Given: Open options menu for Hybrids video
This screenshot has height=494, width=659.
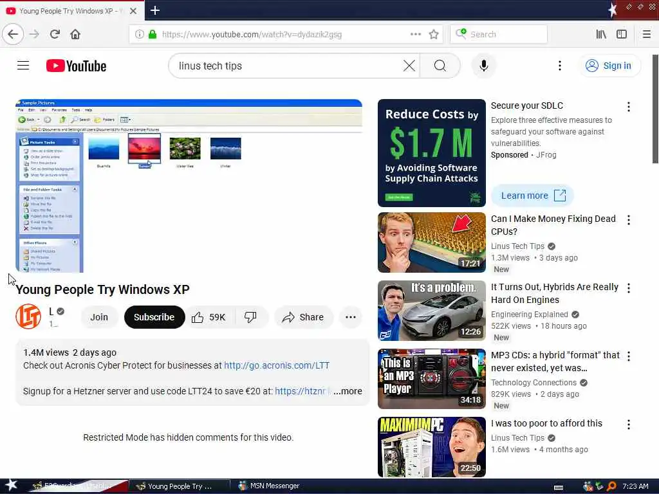Looking at the screenshot, I should [x=628, y=288].
